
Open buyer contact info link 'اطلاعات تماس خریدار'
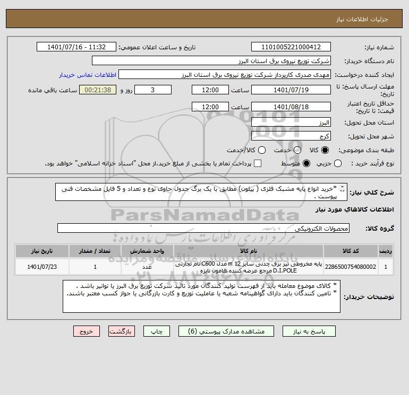pyautogui.click(x=88, y=75)
